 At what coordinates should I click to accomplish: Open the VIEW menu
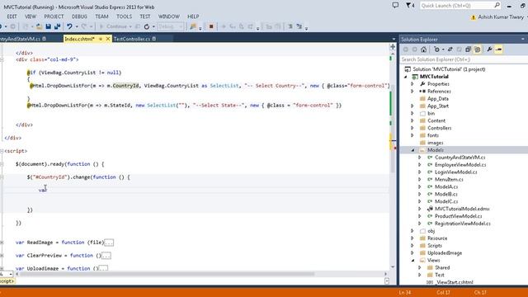coord(31,16)
